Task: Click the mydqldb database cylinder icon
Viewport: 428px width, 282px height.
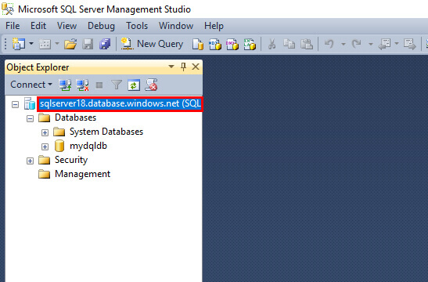Action: 59,146
